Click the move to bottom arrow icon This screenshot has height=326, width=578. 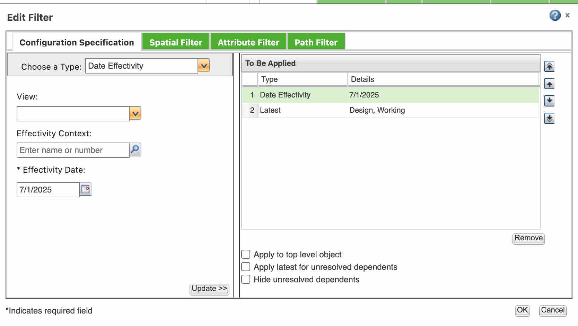[549, 118]
